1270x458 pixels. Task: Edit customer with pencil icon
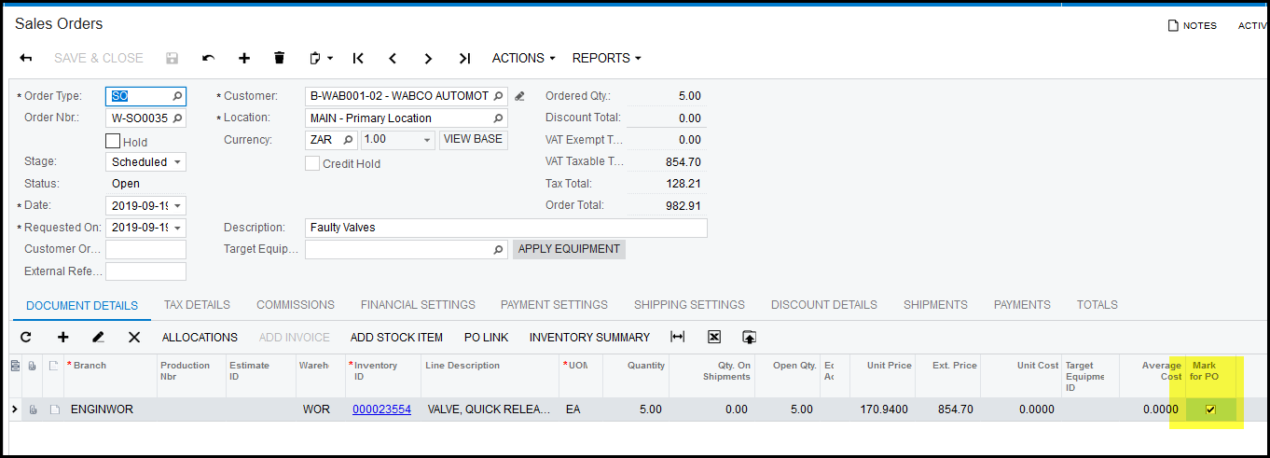tap(520, 96)
